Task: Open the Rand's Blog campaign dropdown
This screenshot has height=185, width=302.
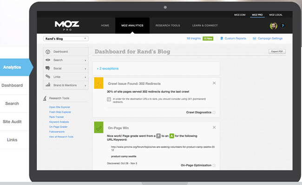Action: (x=66, y=38)
